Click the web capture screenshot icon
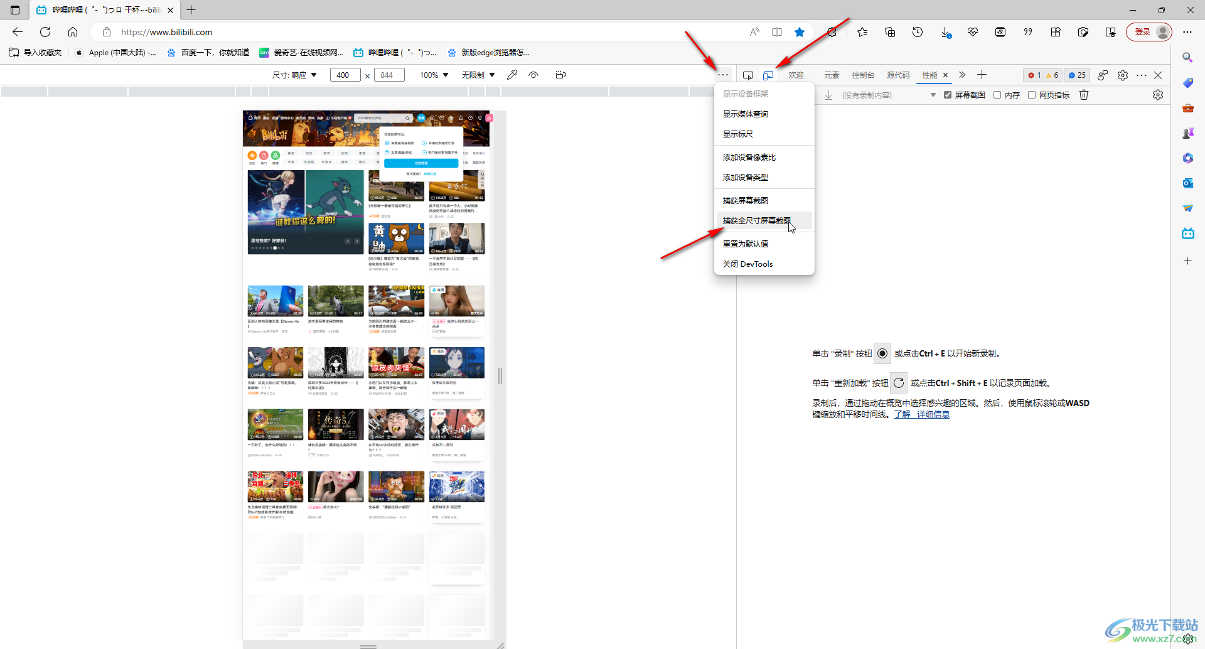Viewport: 1205px width, 649px height. coord(1083,32)
